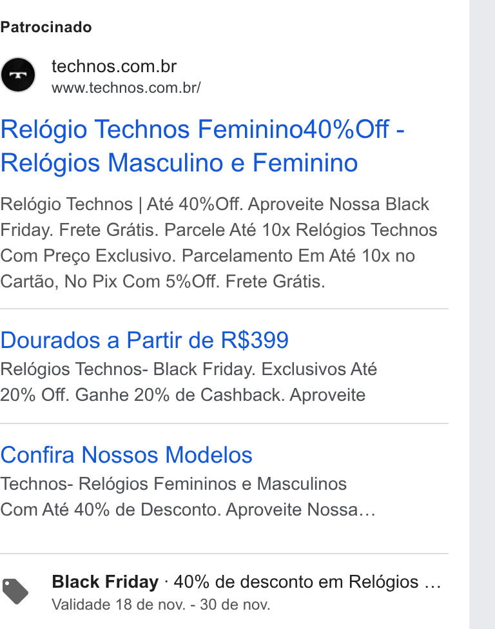Click the www.technos.com.br/ URL text
Image resolution: width=495 pixels, height=629 pixels.
pyautogui.click(x=126, y=88)
